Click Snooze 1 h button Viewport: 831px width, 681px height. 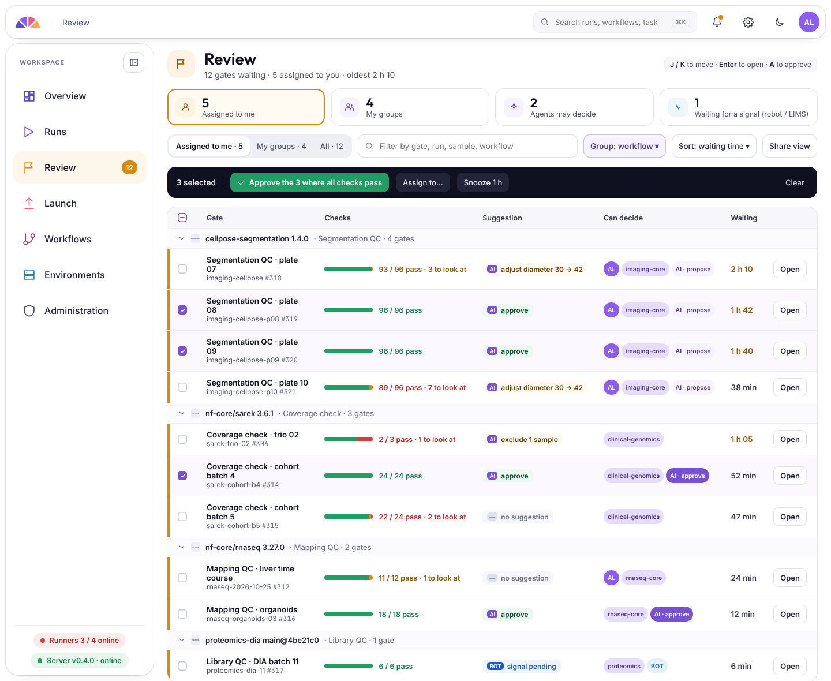coord(483,182)
